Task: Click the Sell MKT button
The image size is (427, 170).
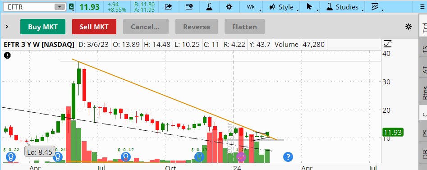Action: (94, 27)
